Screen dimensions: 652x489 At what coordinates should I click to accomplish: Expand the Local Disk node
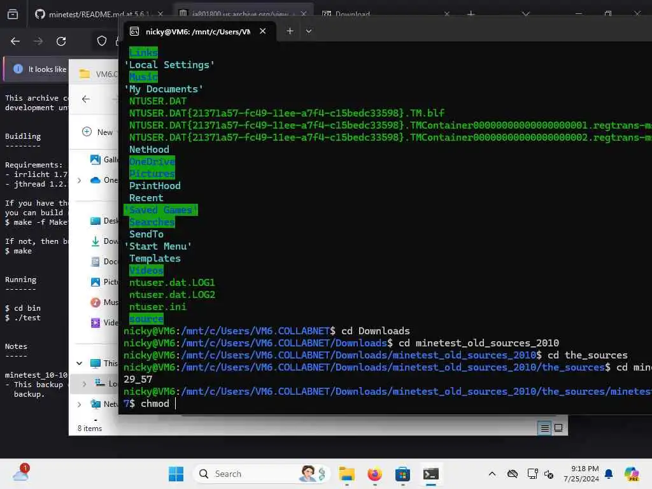[84, 384]
